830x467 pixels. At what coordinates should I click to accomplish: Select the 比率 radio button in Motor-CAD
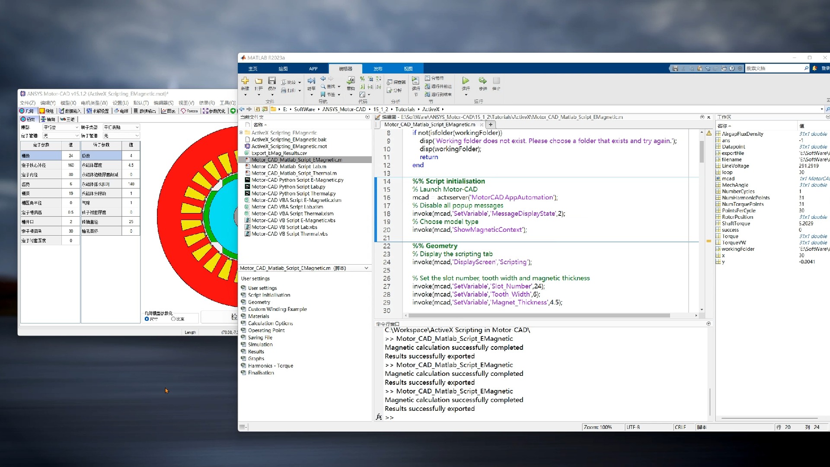click(x=173, y=319)
